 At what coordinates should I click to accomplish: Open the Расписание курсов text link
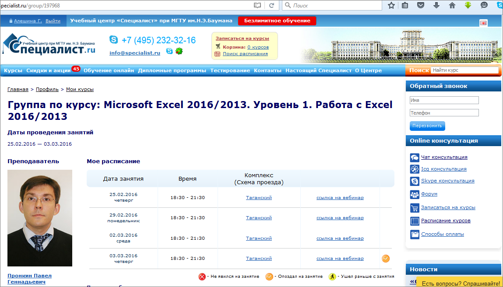click(x=446, y=220)
